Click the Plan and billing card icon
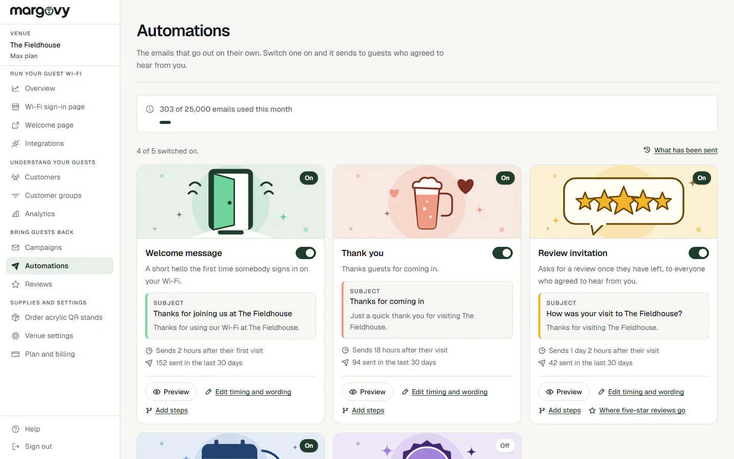The height and width of the screenshot is (459, 734). coord(15,354)
